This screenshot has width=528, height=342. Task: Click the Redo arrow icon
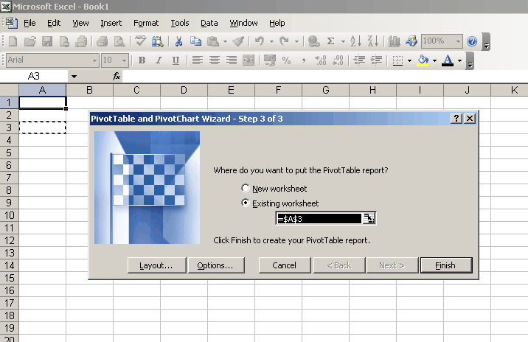pyautogui.click(x=284, y=41)
